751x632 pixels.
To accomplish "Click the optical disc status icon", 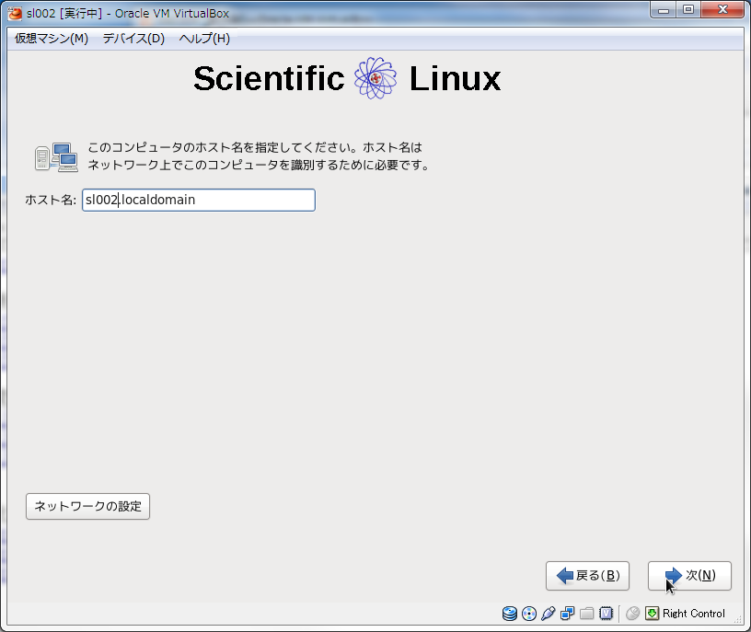I will [529, 614].
